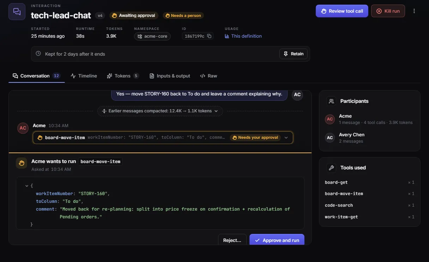The height and width of the screenshot is (262, 429).
Task: Click the Needs a person badge
Action: coord(183,15)
